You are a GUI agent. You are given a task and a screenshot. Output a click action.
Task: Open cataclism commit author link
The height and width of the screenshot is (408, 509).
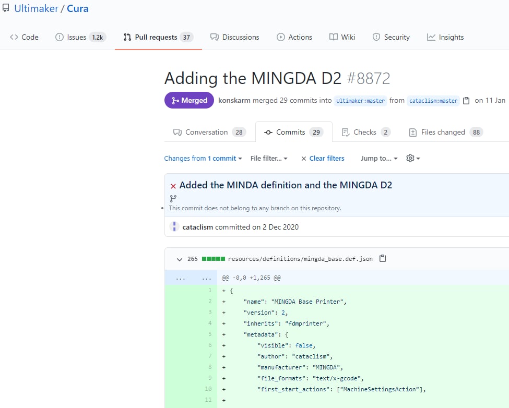[x=198, y=227]
